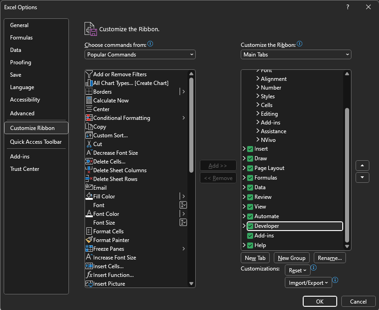Click the Rename button
The width and height of the screenshot is (379, 310).
click(330, 258)
